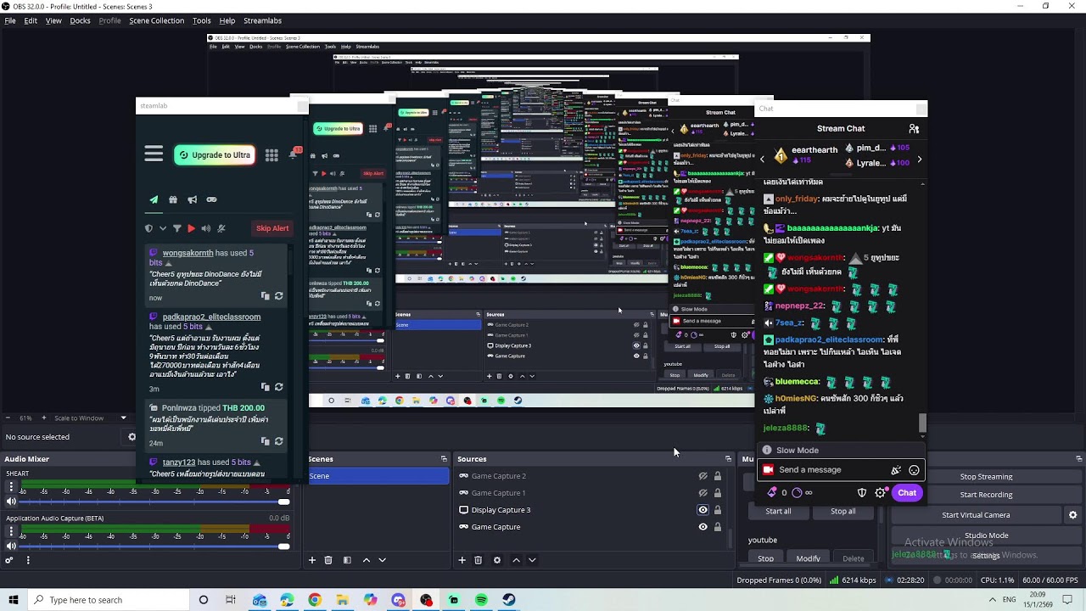
Task: Open the chat emote picker smiley
Action: (x=914, y=470)
